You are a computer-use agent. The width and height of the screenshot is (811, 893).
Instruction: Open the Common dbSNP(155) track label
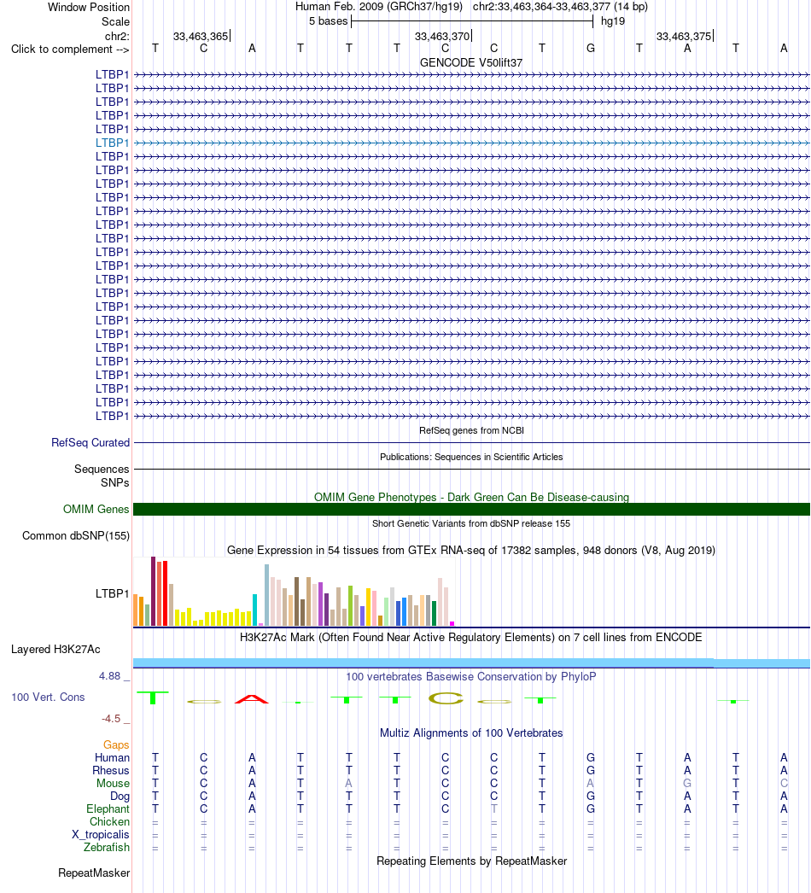click(x=76, y=536)
